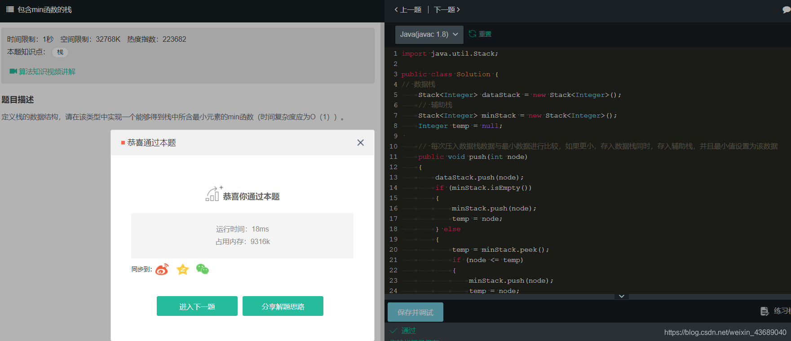The height and width of the screenshot is (341, 791).
Task: Click the 热度指数：223682 text
Action: [x=157, y=39]
